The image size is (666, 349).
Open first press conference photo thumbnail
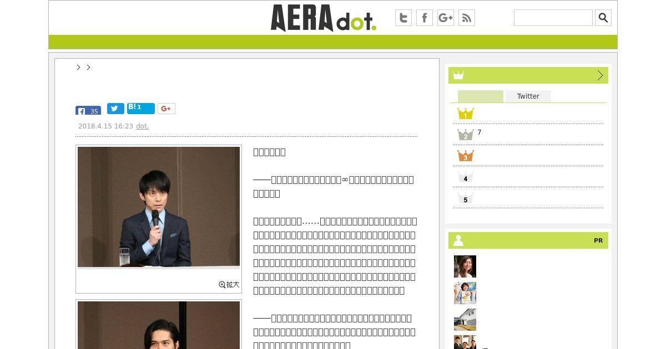[159, 207]
